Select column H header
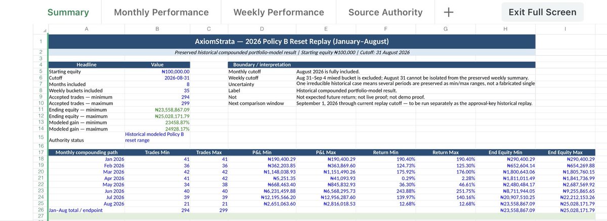This screenshot has height=221, width=607. (x=505, y=29)
